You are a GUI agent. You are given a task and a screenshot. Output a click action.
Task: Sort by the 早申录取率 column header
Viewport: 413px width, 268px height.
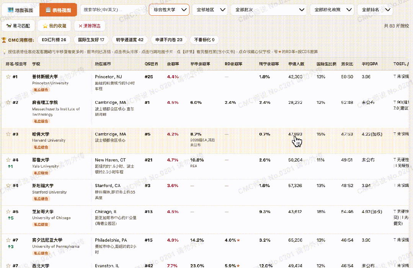pyautogui.click(x=200, y=64)
